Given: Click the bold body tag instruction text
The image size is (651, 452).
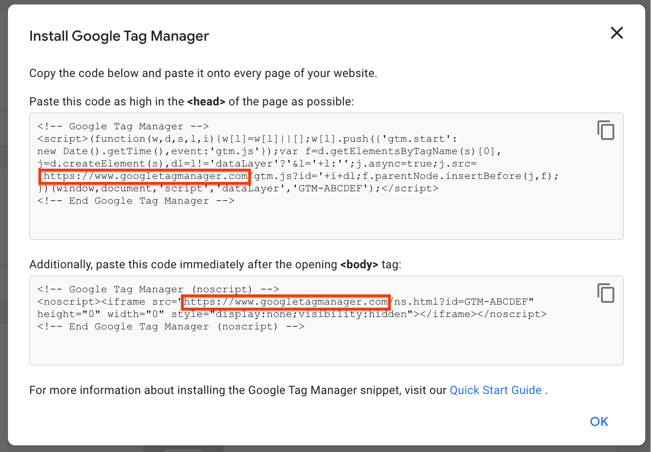Looking at the screenshot, I should pos(359,264).
